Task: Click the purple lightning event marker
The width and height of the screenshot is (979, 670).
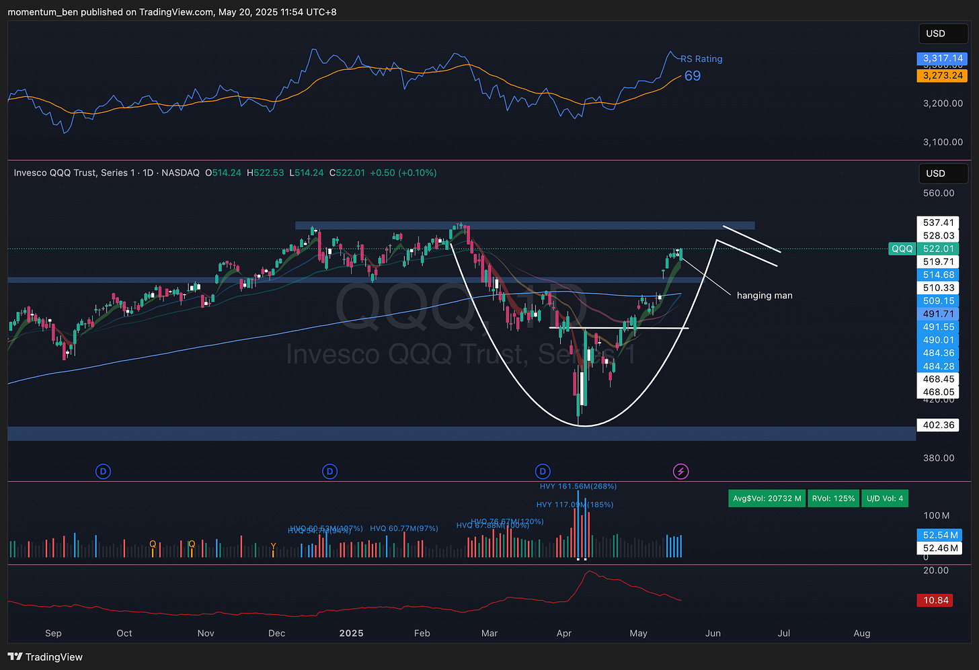Action: point(680,472)
